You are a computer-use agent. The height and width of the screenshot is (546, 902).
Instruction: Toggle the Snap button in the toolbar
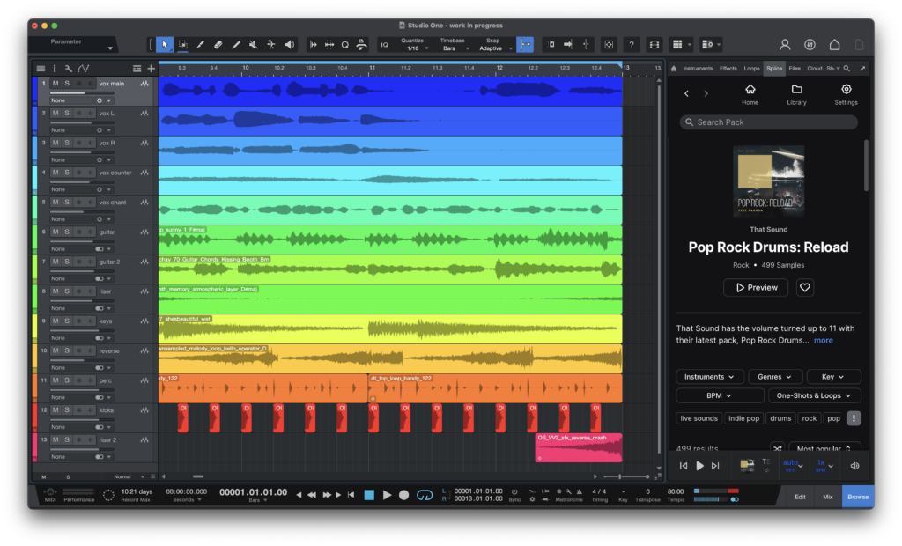[x=525, y=45]
